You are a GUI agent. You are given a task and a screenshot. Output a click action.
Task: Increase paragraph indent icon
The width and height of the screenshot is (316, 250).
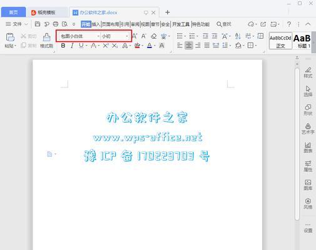coord(215,36)
